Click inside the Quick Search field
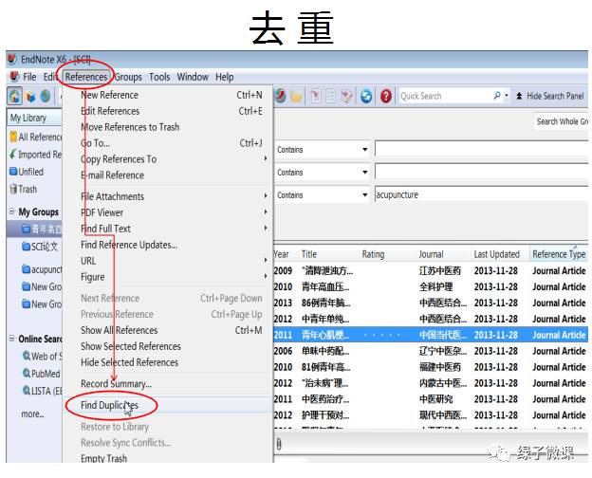592x478 pixels. pyautogui.click(x=446, y=96)
